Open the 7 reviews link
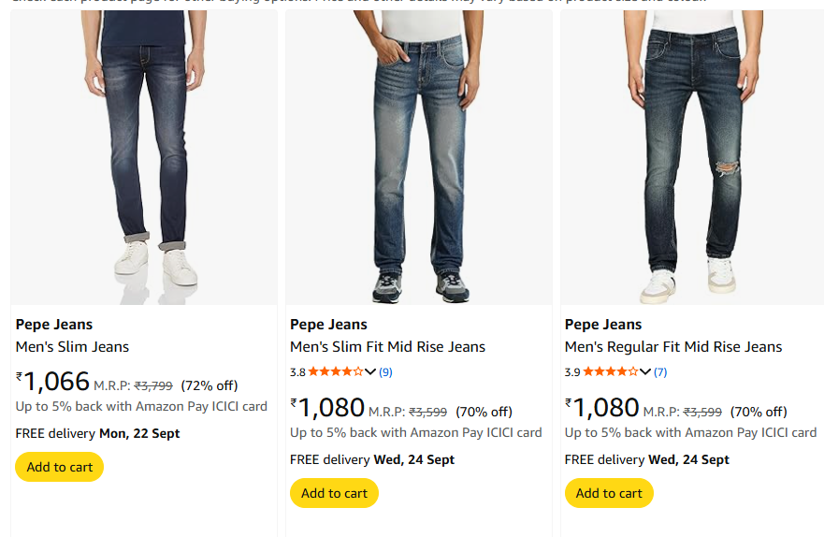The width and height of the screenshot is (824, 537). click(660, 371)
